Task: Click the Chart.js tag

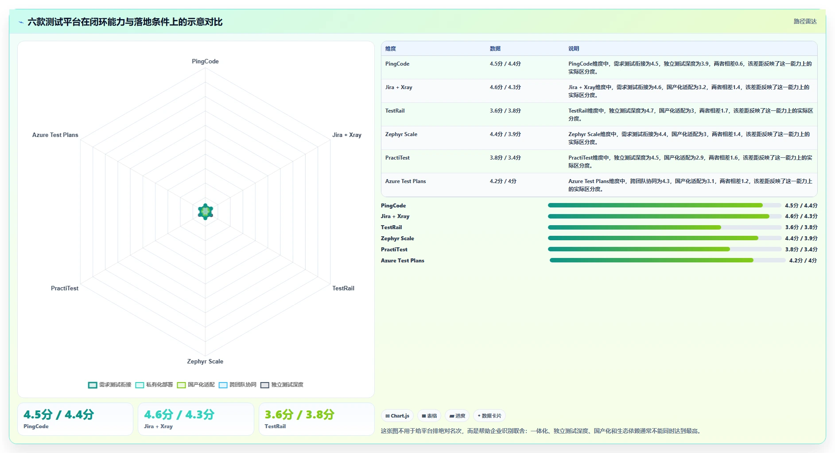Action: click(397, 416)
